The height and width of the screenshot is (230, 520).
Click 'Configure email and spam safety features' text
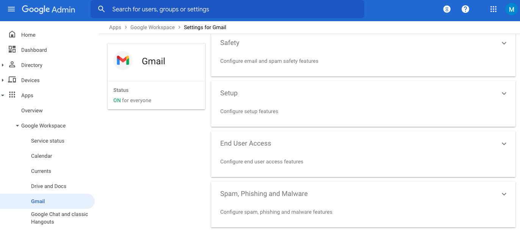click(269, 61)
